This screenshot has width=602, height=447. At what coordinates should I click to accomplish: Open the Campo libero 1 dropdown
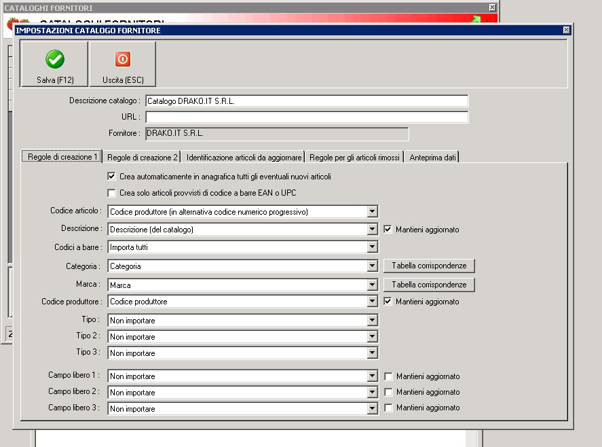[x=372, y=376]
